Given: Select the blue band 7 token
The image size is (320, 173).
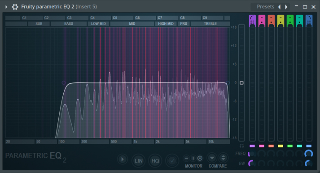Looking at the screenshot, I should pos(309,21).
